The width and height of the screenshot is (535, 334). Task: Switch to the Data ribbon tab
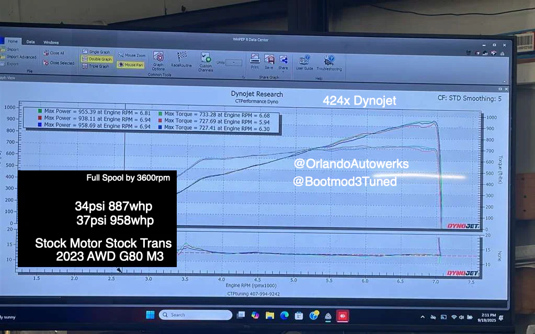point(31,42)
